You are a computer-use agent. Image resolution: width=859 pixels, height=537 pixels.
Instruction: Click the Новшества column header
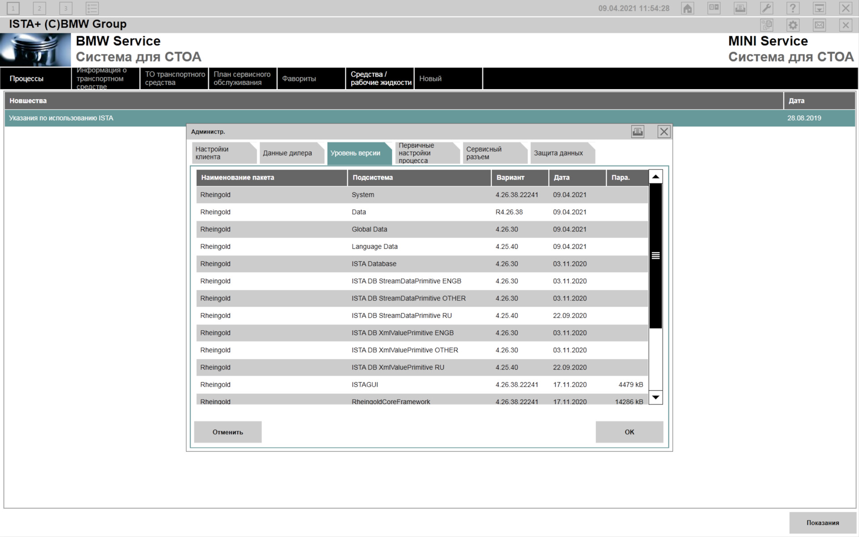[x=394, y=101]
